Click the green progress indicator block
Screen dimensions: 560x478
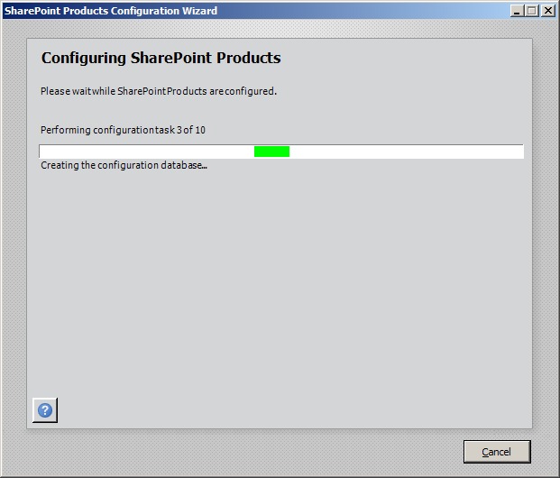click(271, 152)
